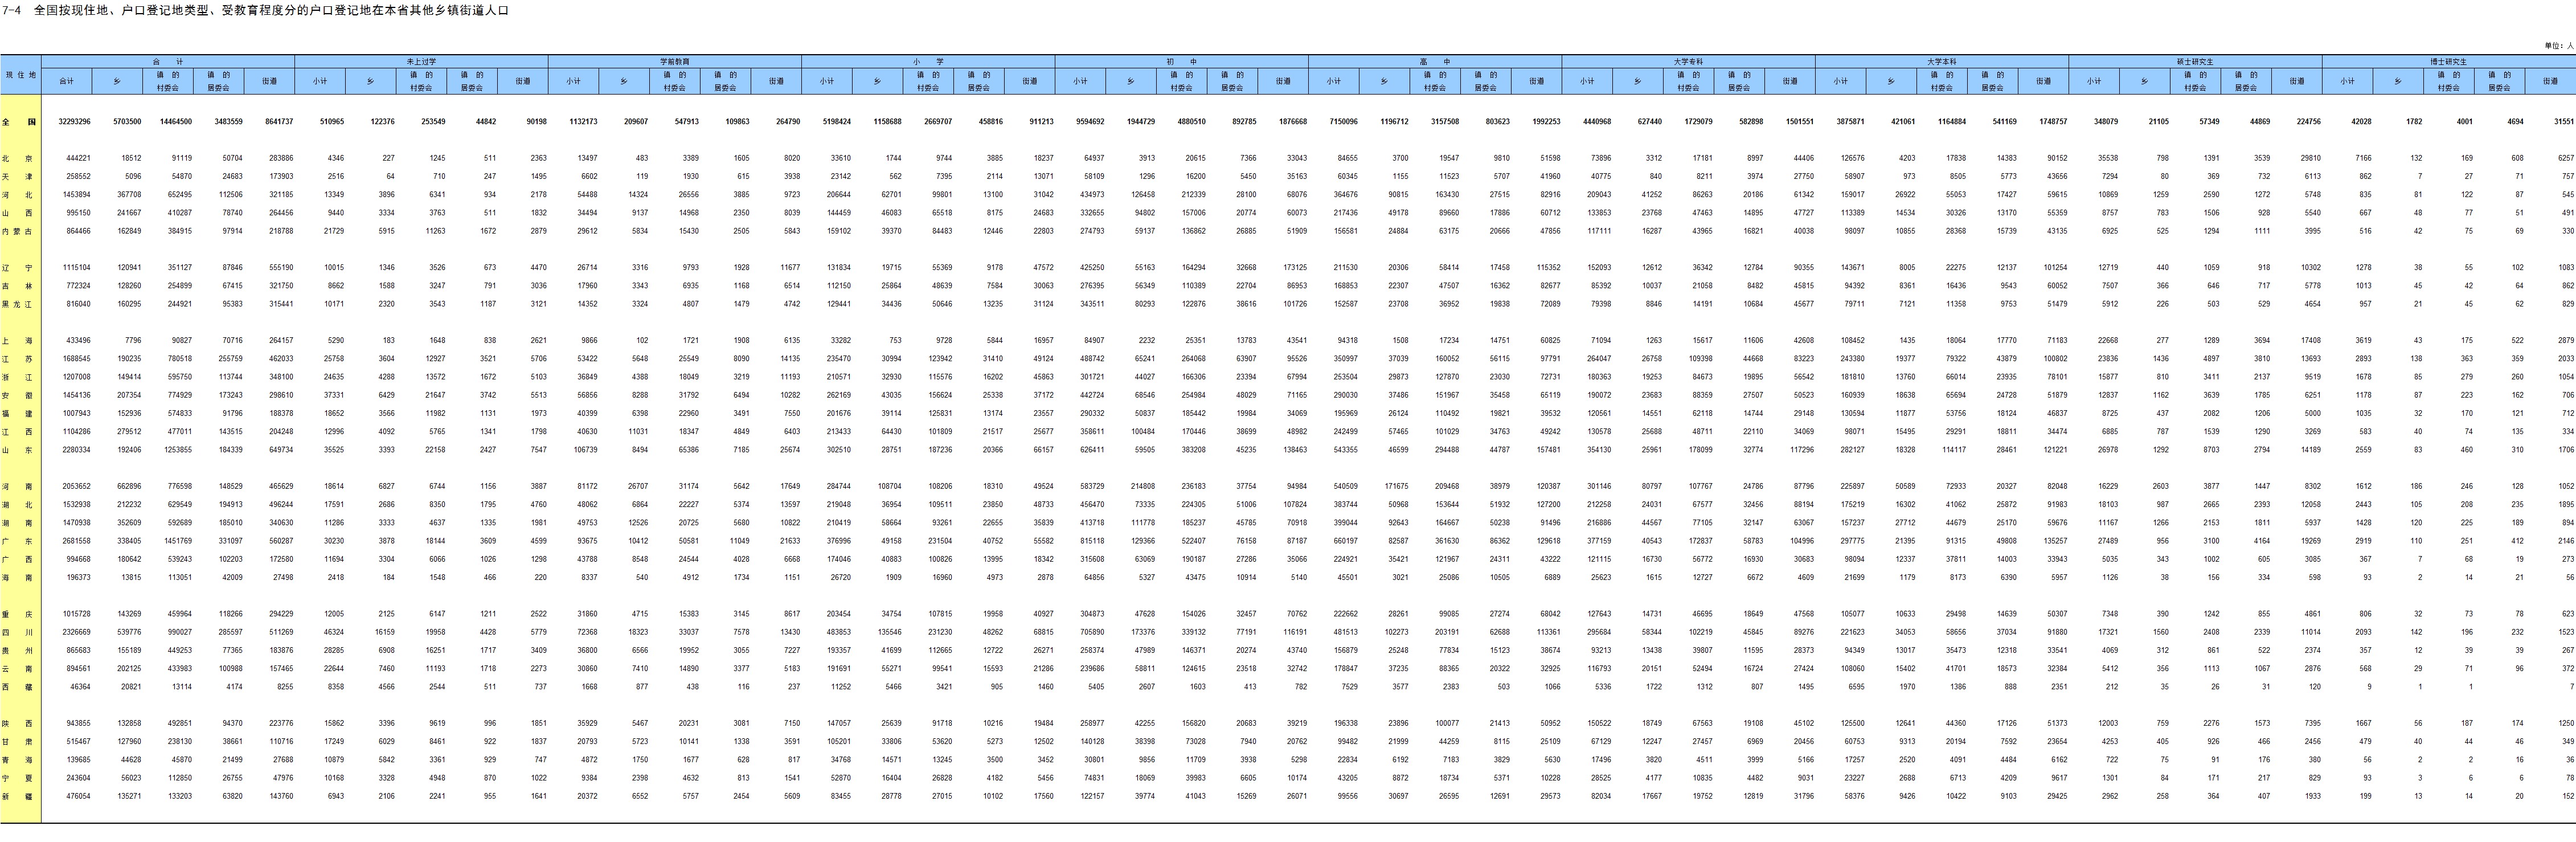
Task: Click the 现住地 column header cell
Action: point(20,75)
